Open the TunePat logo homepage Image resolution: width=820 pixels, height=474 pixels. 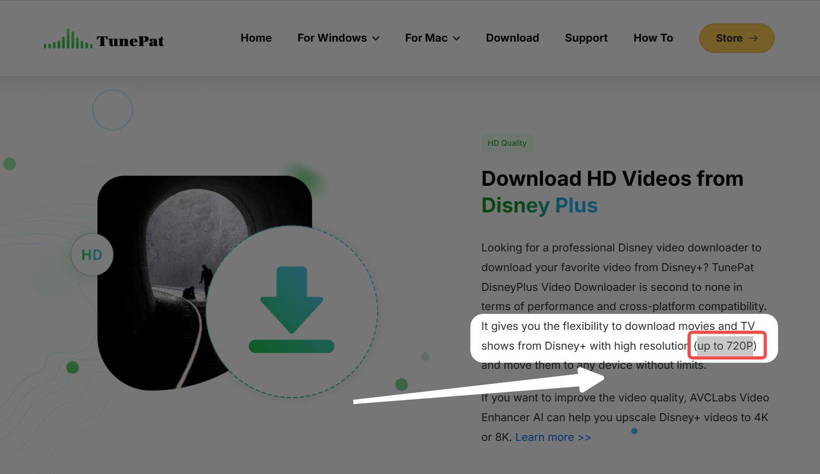104,39
